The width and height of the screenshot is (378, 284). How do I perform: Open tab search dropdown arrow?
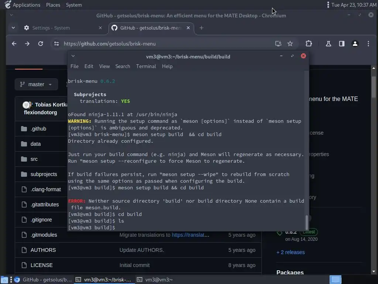pos(13,28)
